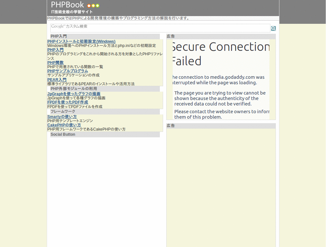
Task: Open the CakePHPの使い方 link
Action: 64,125
